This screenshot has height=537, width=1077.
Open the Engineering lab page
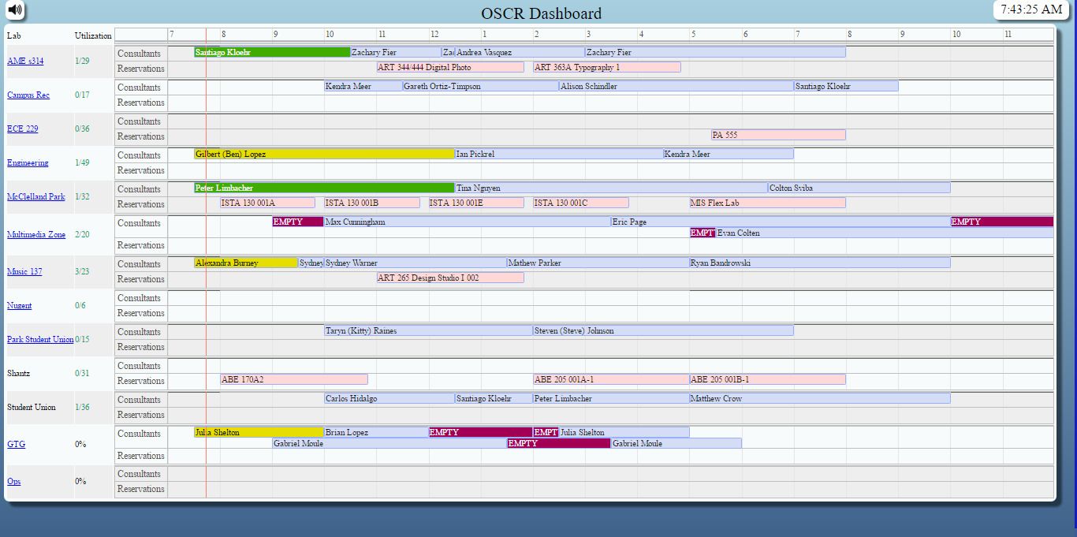point(27,162)
